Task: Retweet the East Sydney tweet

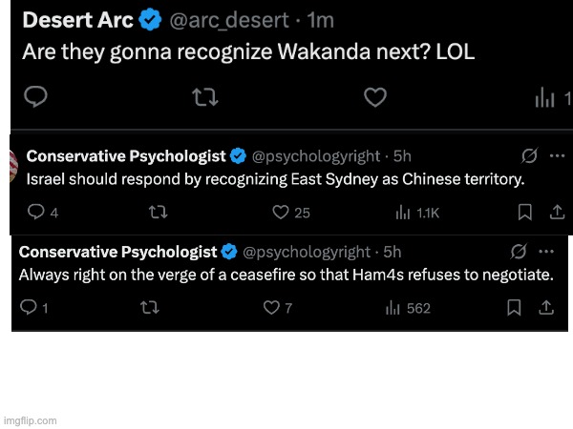Action: pos(159,212)
